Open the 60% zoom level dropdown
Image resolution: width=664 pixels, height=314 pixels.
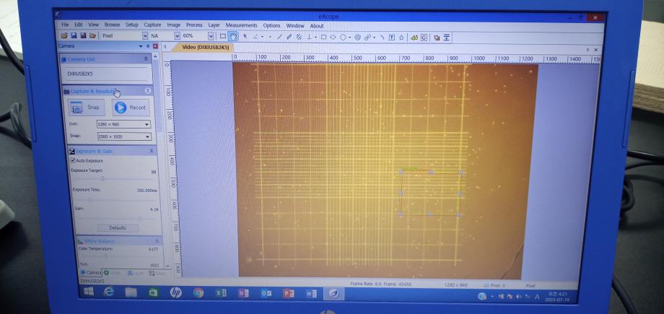(211, 35)
